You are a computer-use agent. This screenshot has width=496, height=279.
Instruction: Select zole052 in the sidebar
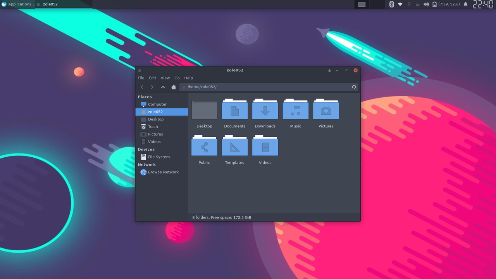pos(162,112)
